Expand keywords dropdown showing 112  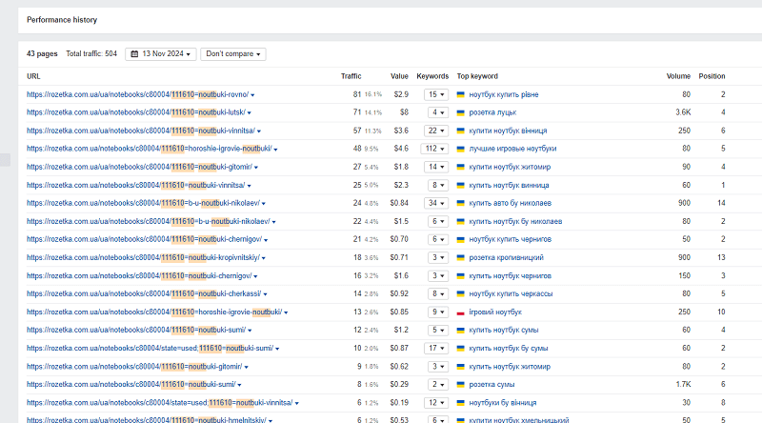(434, 149)
